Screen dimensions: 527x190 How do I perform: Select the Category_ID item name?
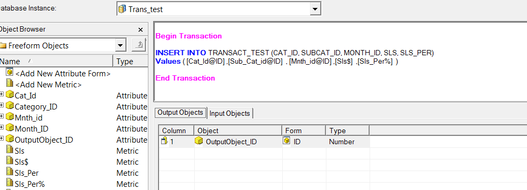click(36, 107)
